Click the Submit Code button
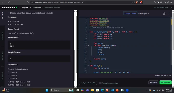174x93 pixels. (x=166, y=82)
